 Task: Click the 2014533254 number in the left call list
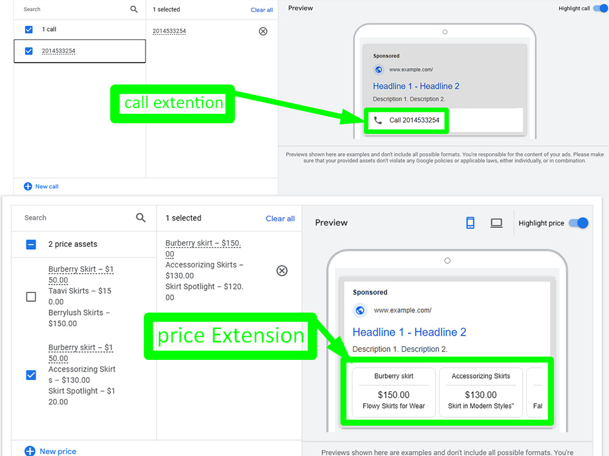[x=58, y=51]
